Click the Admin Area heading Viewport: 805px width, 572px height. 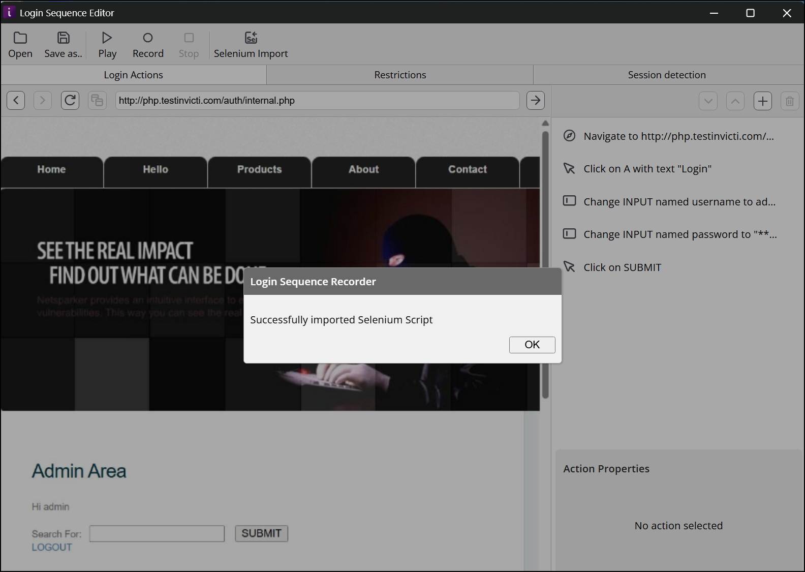tap(79, 471)
